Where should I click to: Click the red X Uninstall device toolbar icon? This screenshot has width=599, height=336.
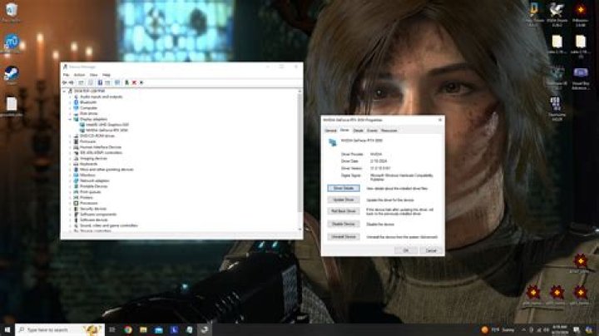(x=134, y=82)
